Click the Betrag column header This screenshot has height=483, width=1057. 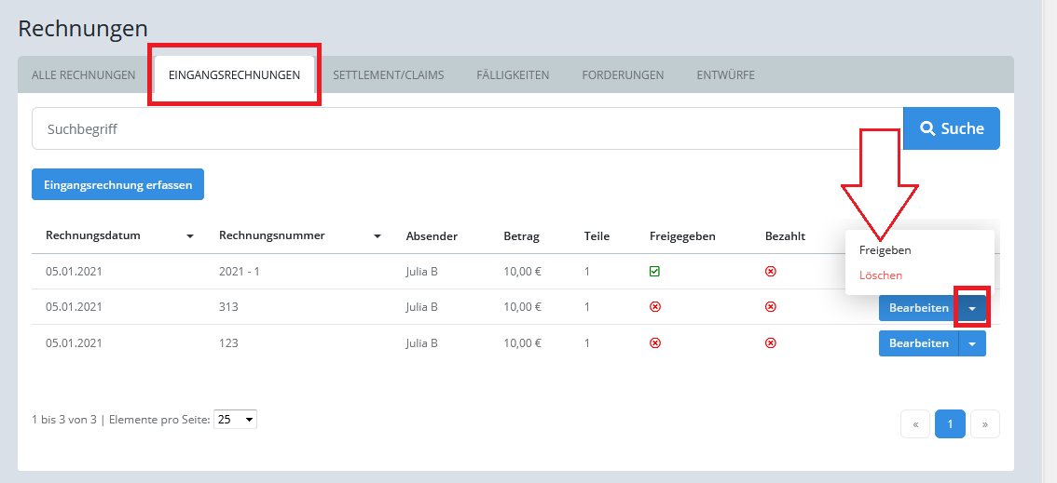[521, 236]
